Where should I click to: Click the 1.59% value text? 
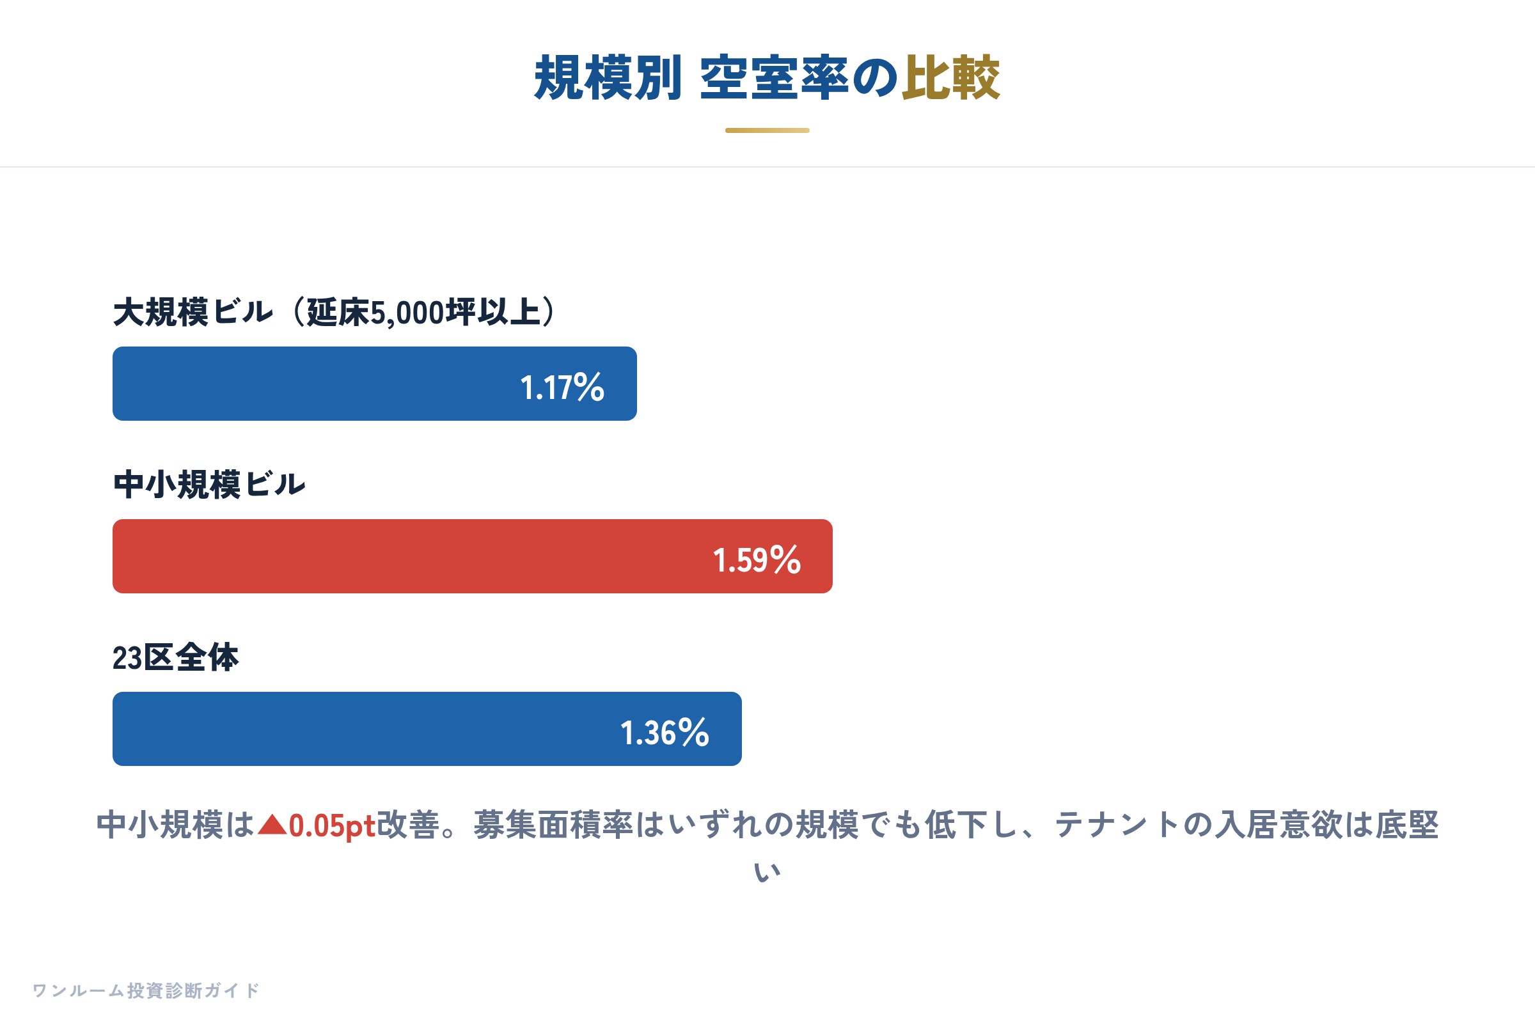click(757, 561)
